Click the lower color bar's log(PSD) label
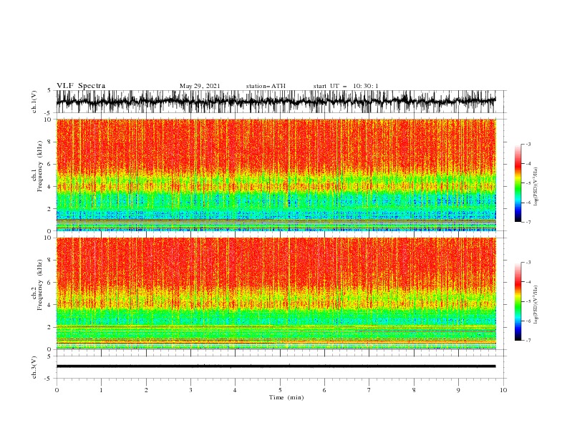 [536, 305]
